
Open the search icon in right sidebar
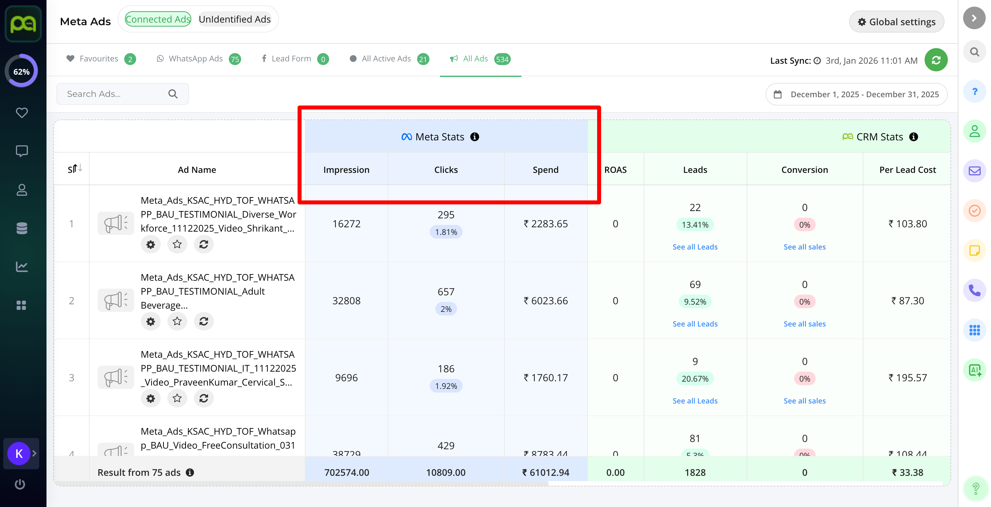974,52
